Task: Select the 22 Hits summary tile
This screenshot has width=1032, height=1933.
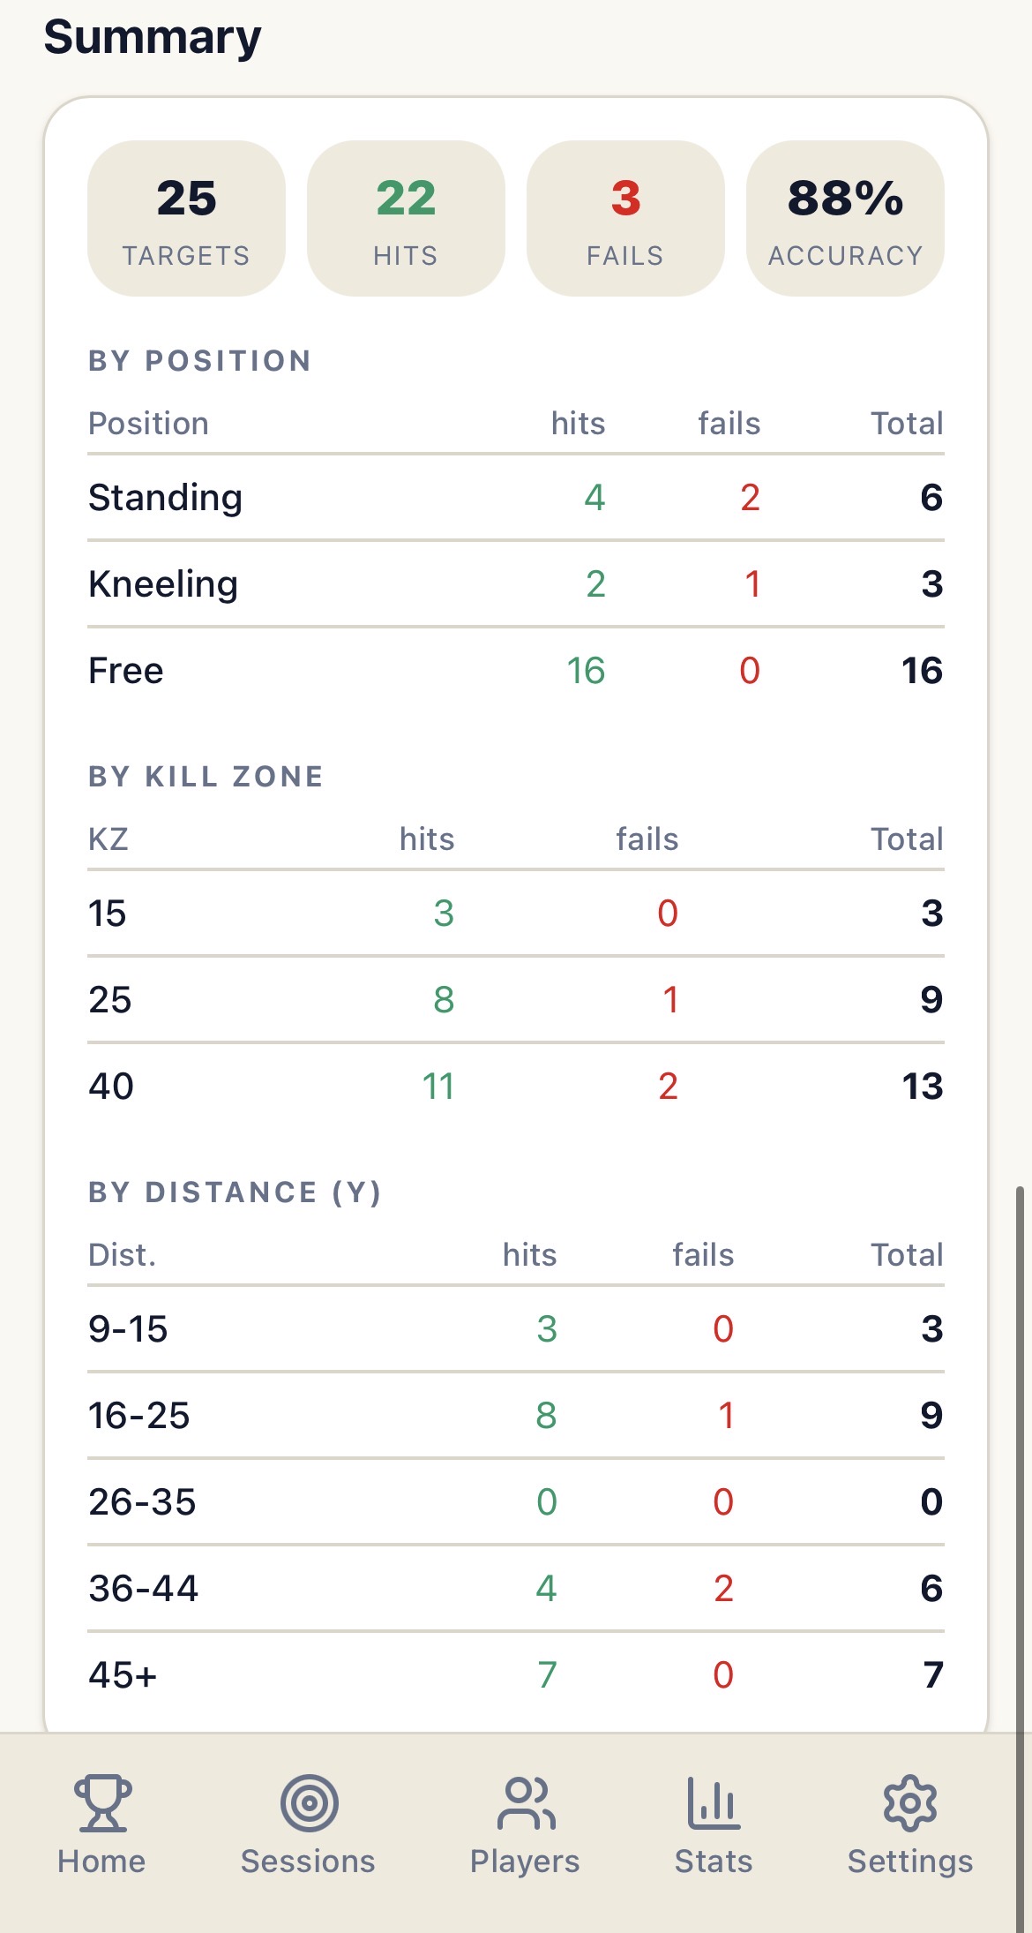Action: pos(406,218)
